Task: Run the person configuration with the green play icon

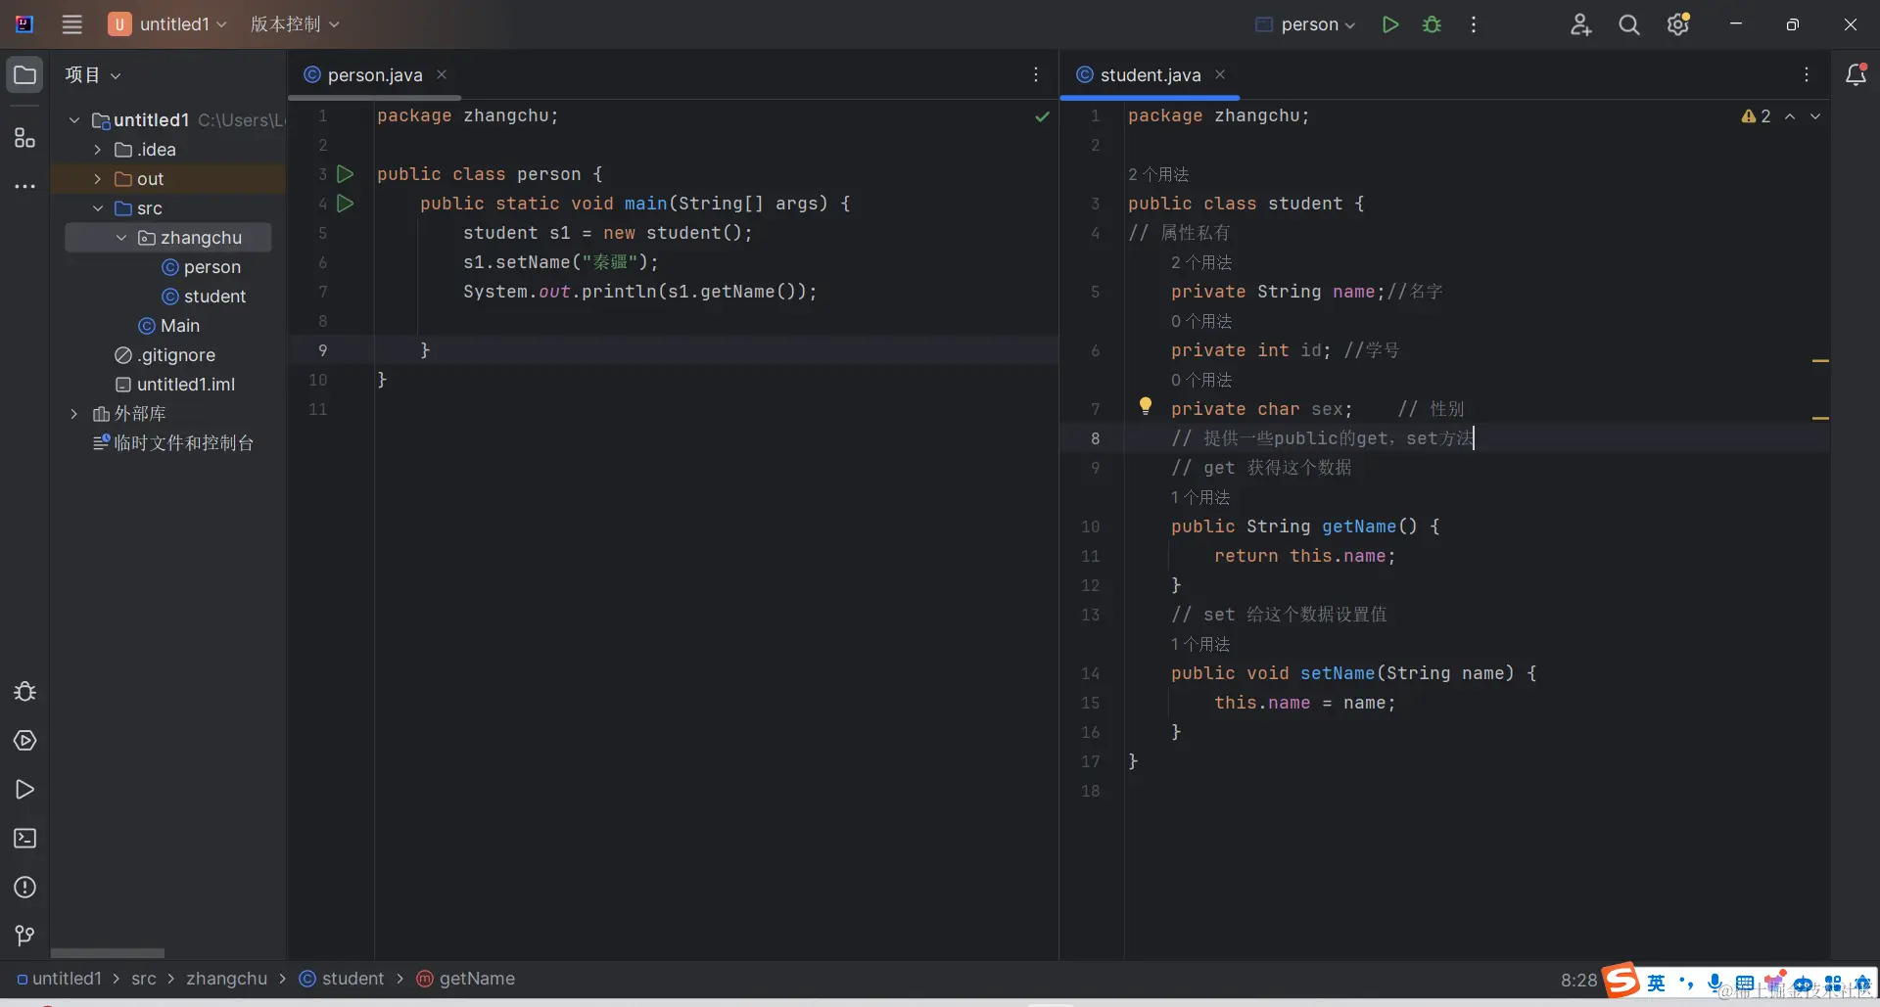Action: (1389, 24)
